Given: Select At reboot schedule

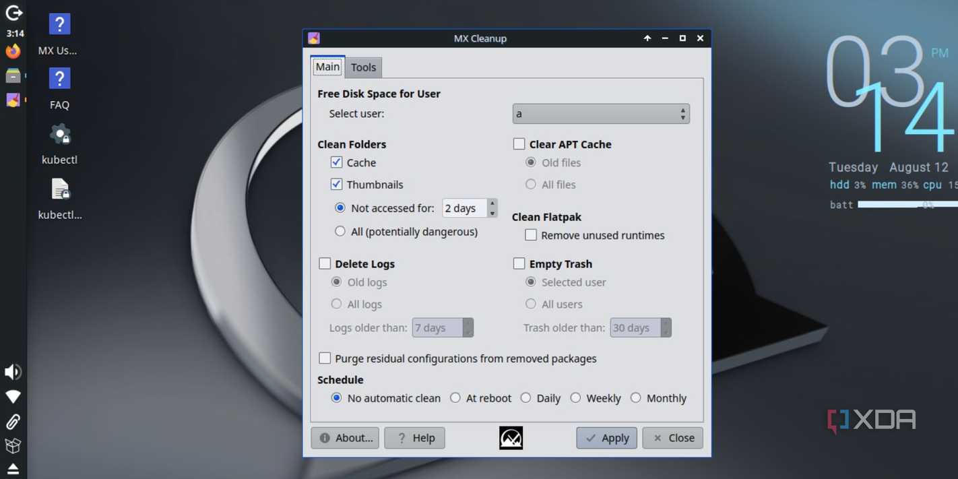Looking at the screenshot, I should click(455, 398).
